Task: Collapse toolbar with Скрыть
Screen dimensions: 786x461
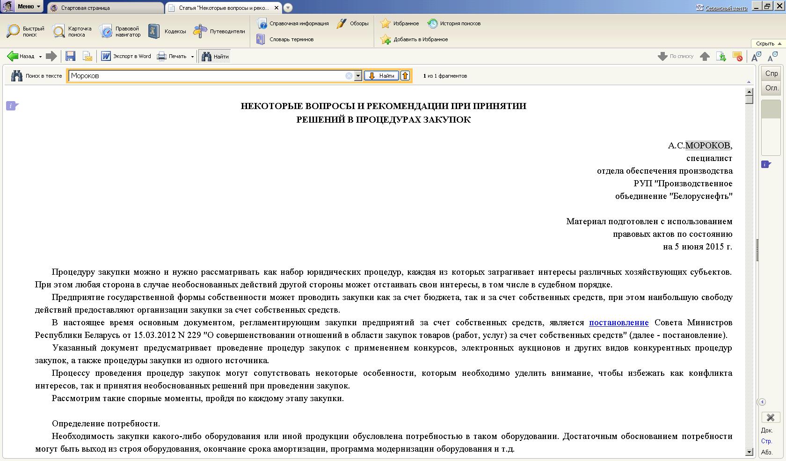Action: 768,44
